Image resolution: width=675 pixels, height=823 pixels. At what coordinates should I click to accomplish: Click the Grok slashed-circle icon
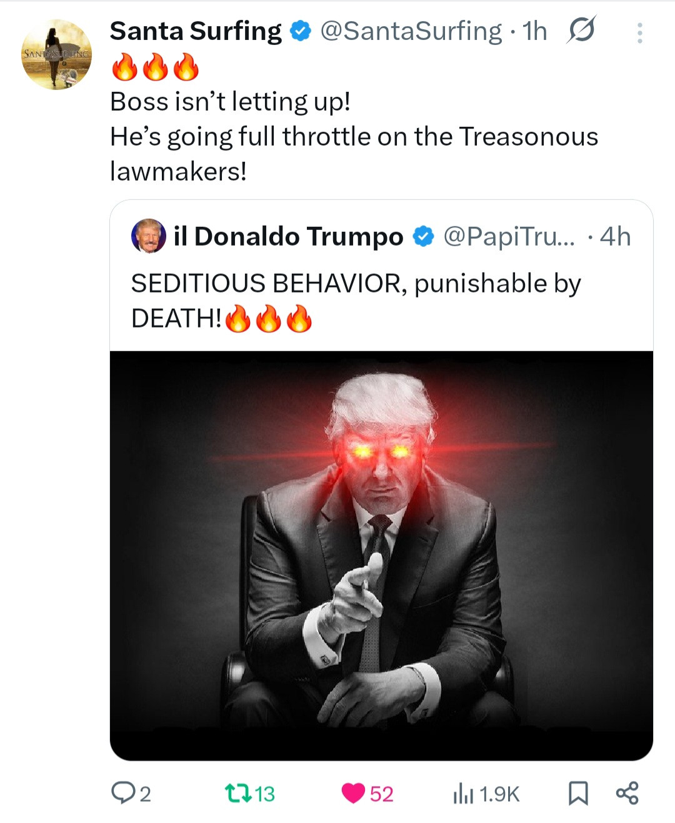pyautogui.click(x=581, y=30)
